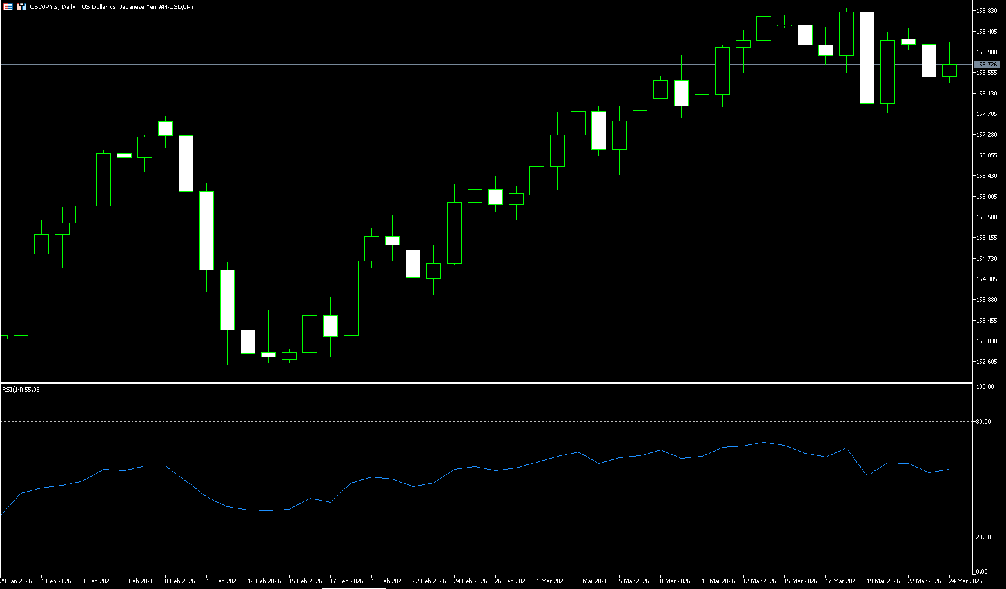The height and width of the screenshot is (589, 1006).
Task: Click the tall white candle on 19 Mar
Action: click(867, 58)
